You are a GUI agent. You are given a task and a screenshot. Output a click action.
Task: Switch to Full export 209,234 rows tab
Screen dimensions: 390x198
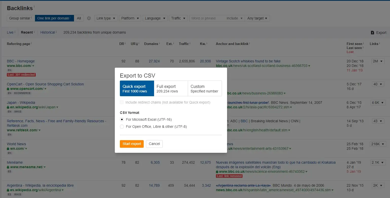coord(171,88)
